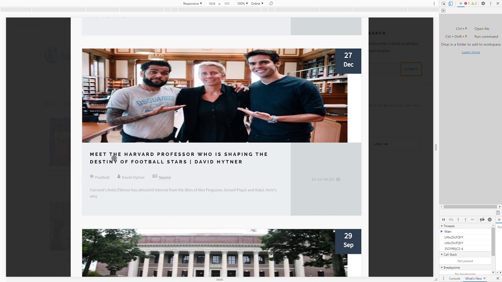This screenshot has width=502, height=282.
Task: Open the console errors indicator showing 1
Action: tap(467, 4)
